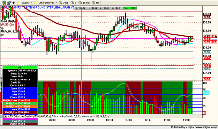Click the 10:00 time axis label

[x=129, y=120]
